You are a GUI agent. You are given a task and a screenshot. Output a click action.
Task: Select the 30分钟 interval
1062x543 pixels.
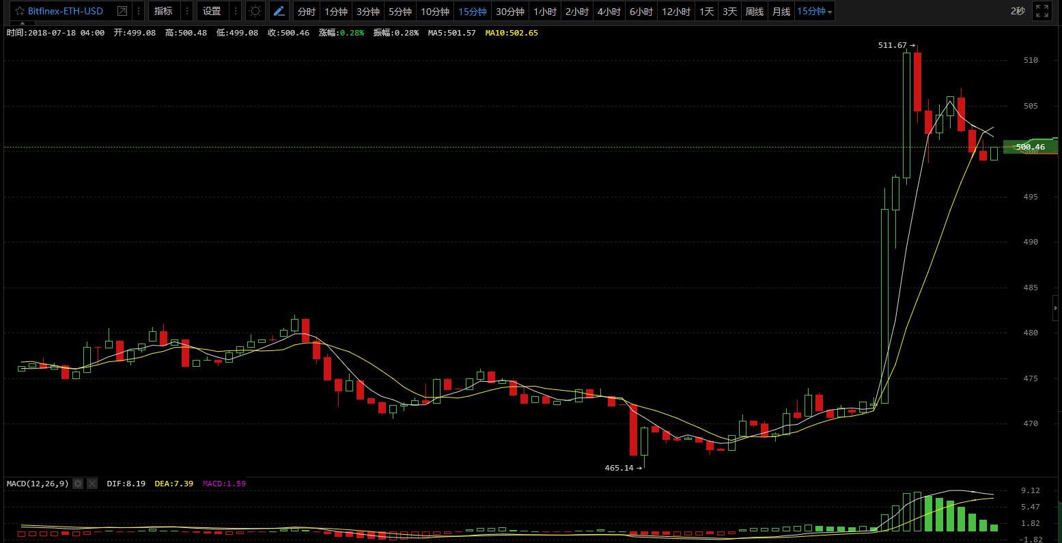pos(510,11)
